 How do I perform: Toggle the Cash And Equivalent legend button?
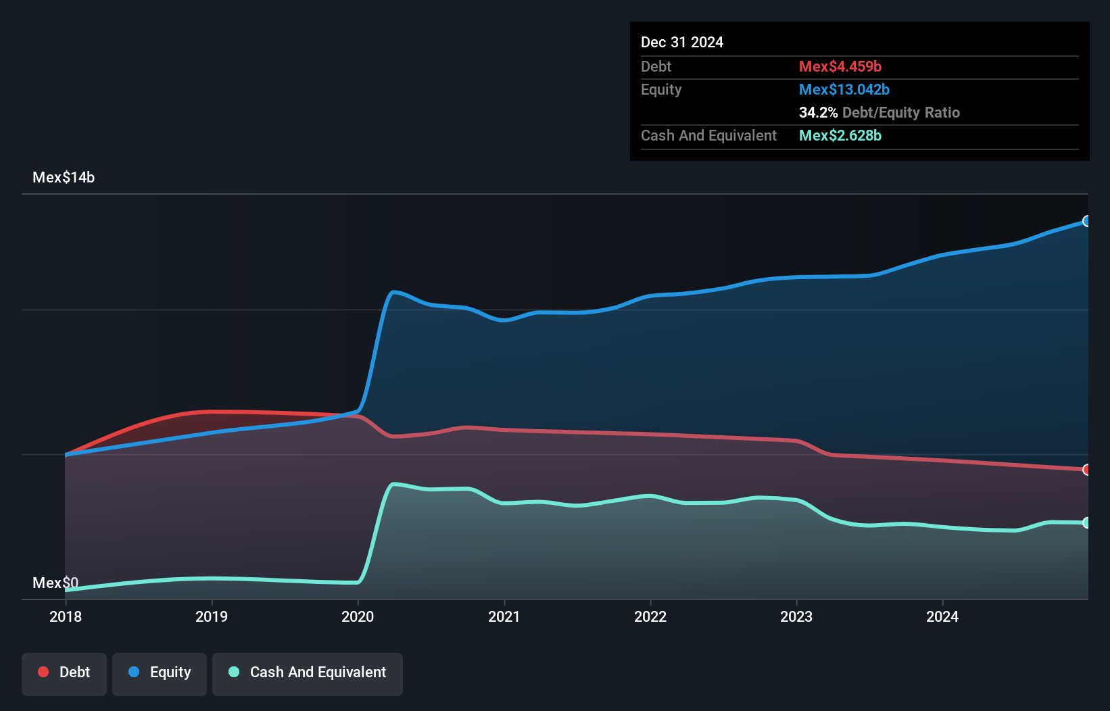308,674
